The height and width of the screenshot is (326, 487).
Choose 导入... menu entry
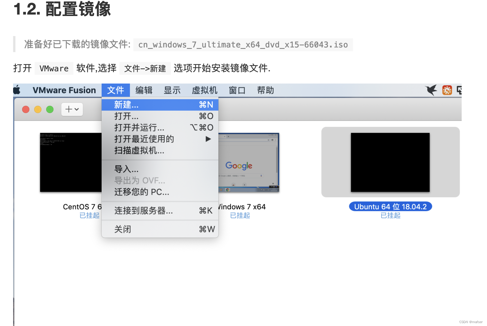160,169
